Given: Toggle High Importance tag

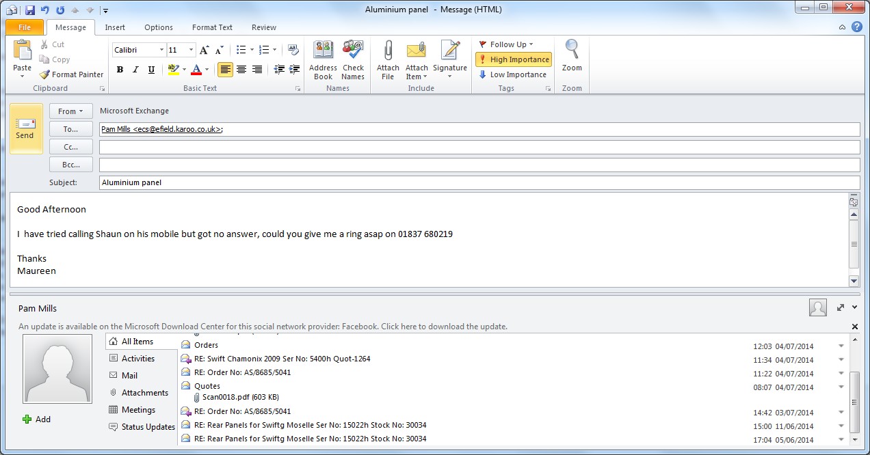Looking at the screenshot, I should (x=514, y=59).
